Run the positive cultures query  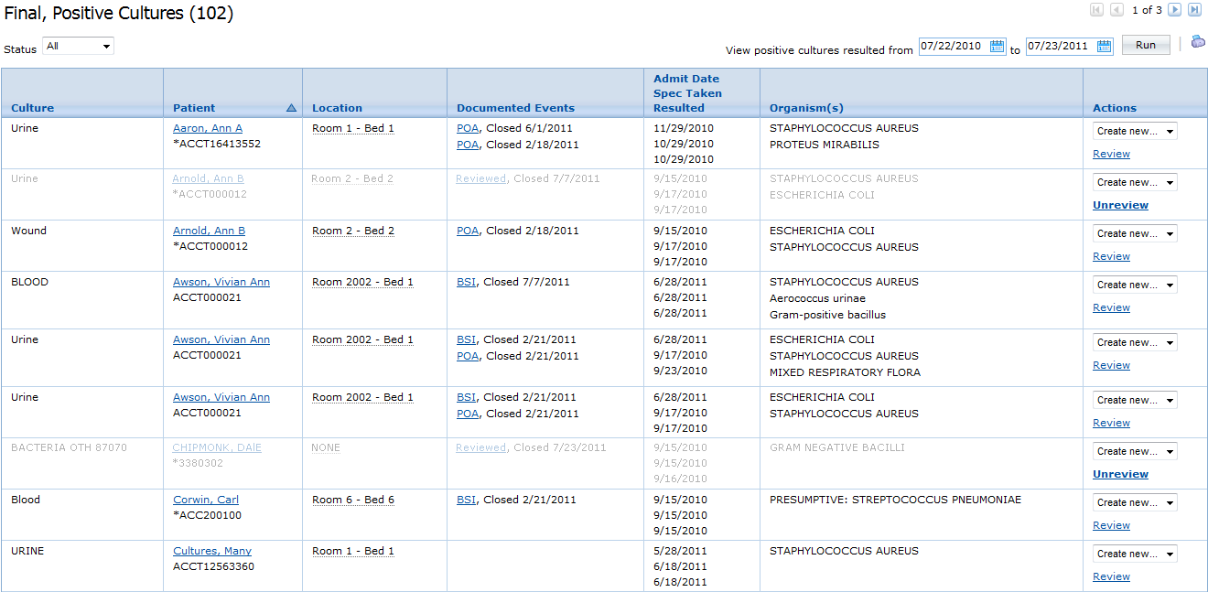1146,46
